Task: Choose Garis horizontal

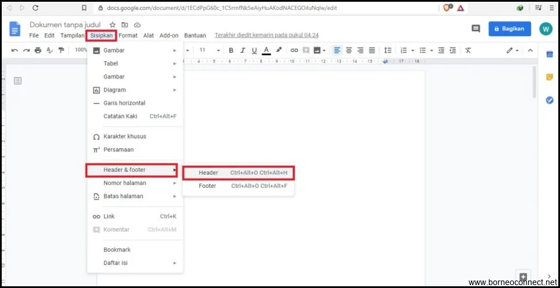Action: [135, 104]
